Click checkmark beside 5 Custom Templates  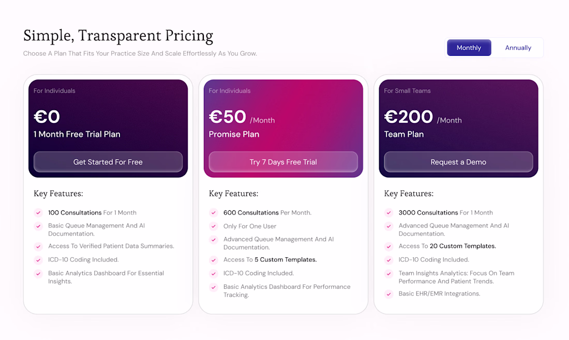[x=214, y=260]
